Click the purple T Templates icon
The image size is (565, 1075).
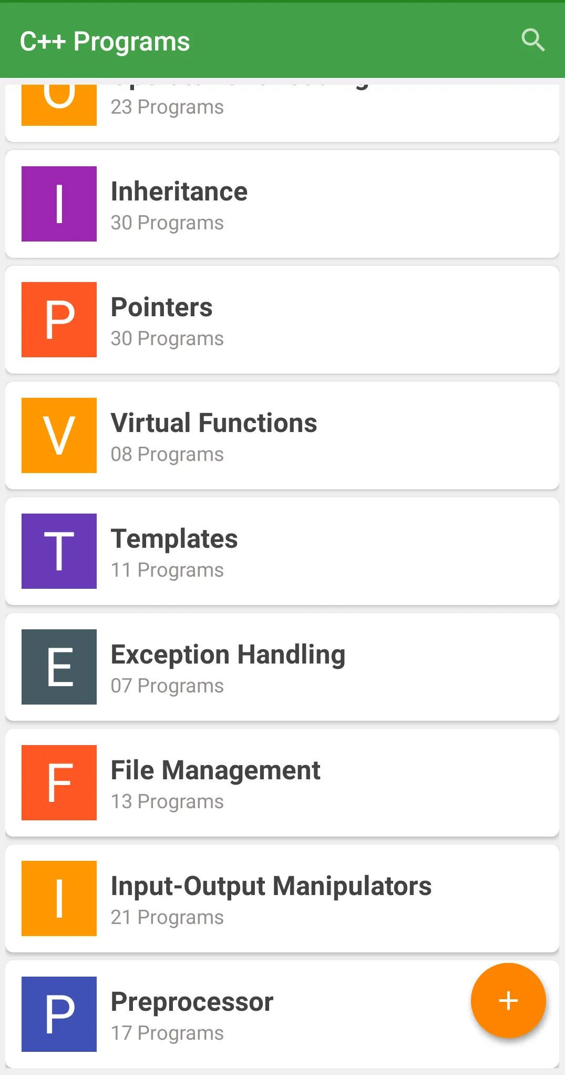point(59,551)
